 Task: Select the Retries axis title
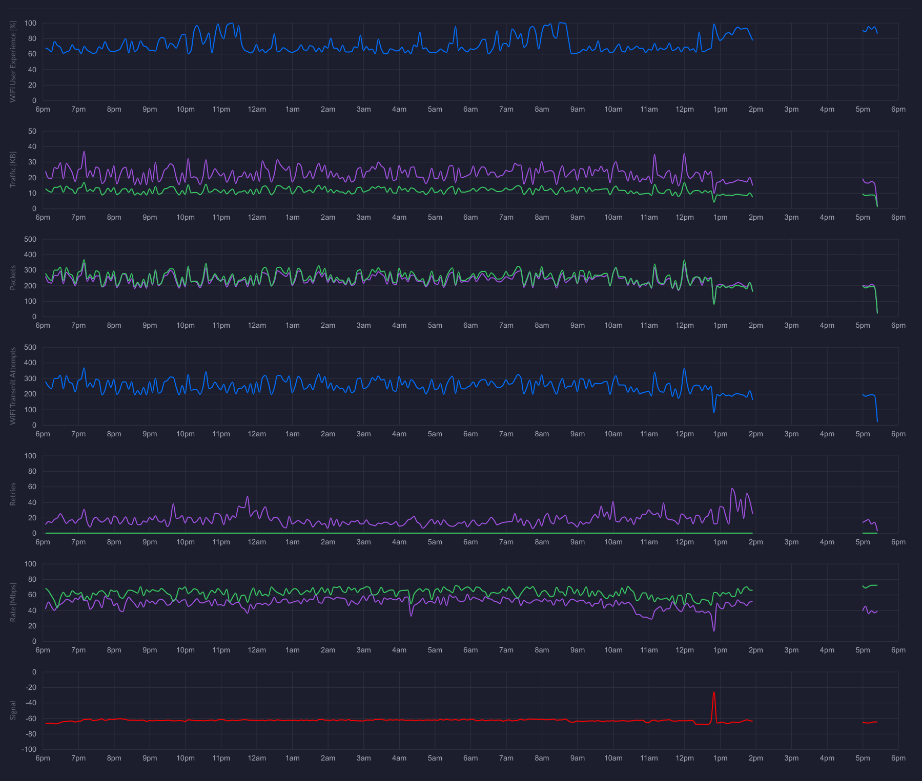coord(13,494)
